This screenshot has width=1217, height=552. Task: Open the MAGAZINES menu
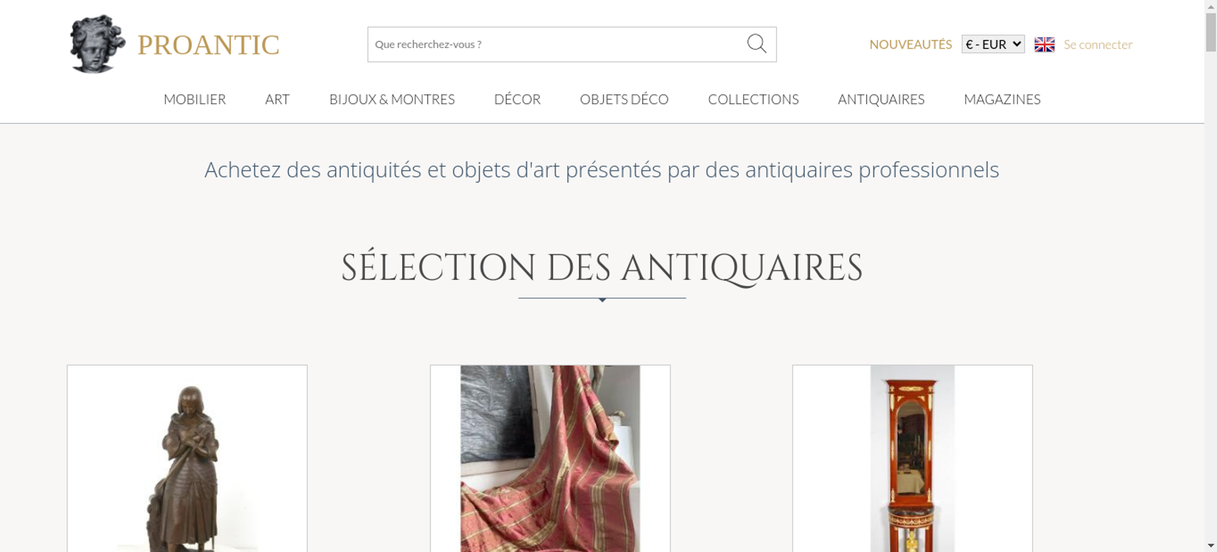click(x=1002, y=99)
